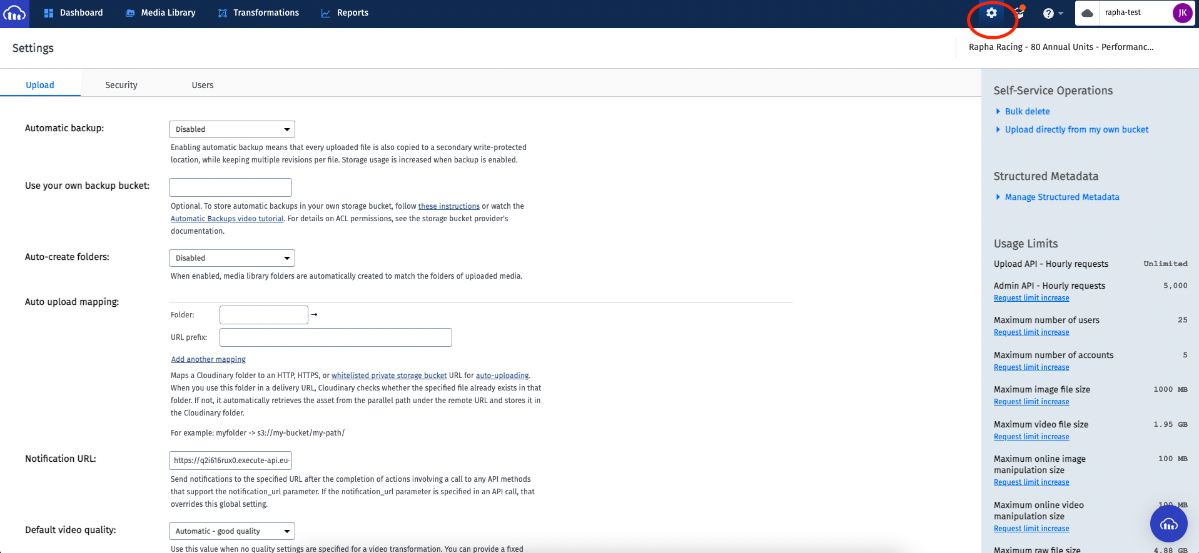Click the Cloudinary logo in top-left corner
This screenshot has height=553, width=1199.
tap(14, 13)
